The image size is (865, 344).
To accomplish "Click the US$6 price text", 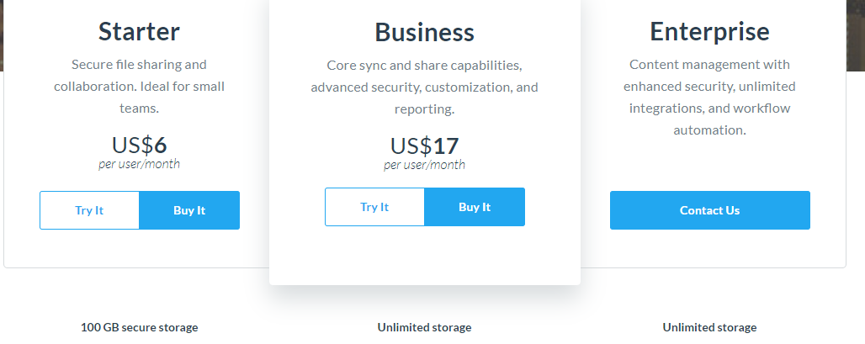I will (x=139, y=145).
